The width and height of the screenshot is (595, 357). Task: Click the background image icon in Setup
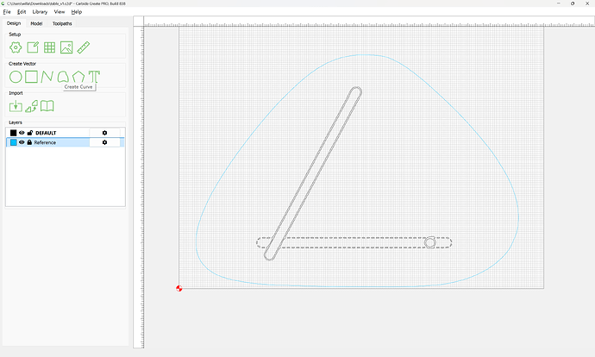[66, 47]
